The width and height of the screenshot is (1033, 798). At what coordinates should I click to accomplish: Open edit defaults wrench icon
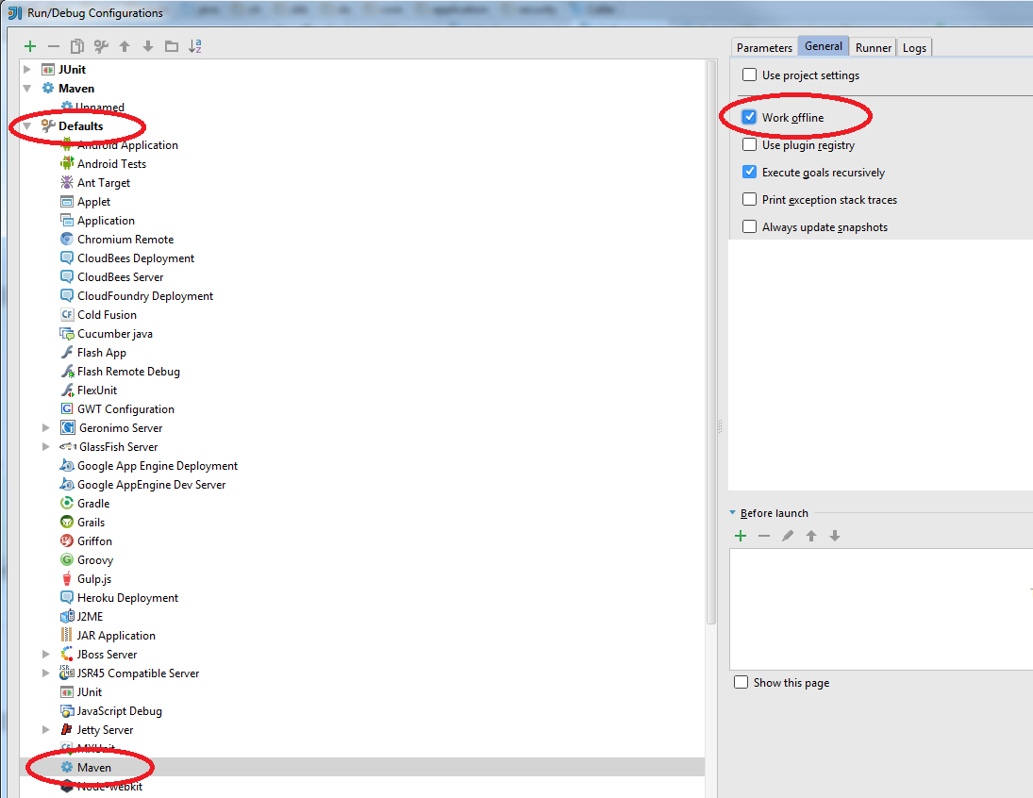click(x=101, y=46)
